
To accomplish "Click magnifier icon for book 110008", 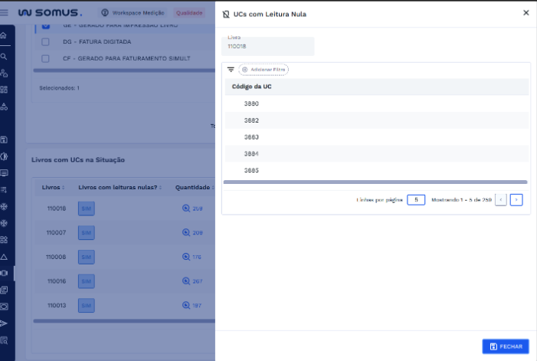I will [186, 257].
